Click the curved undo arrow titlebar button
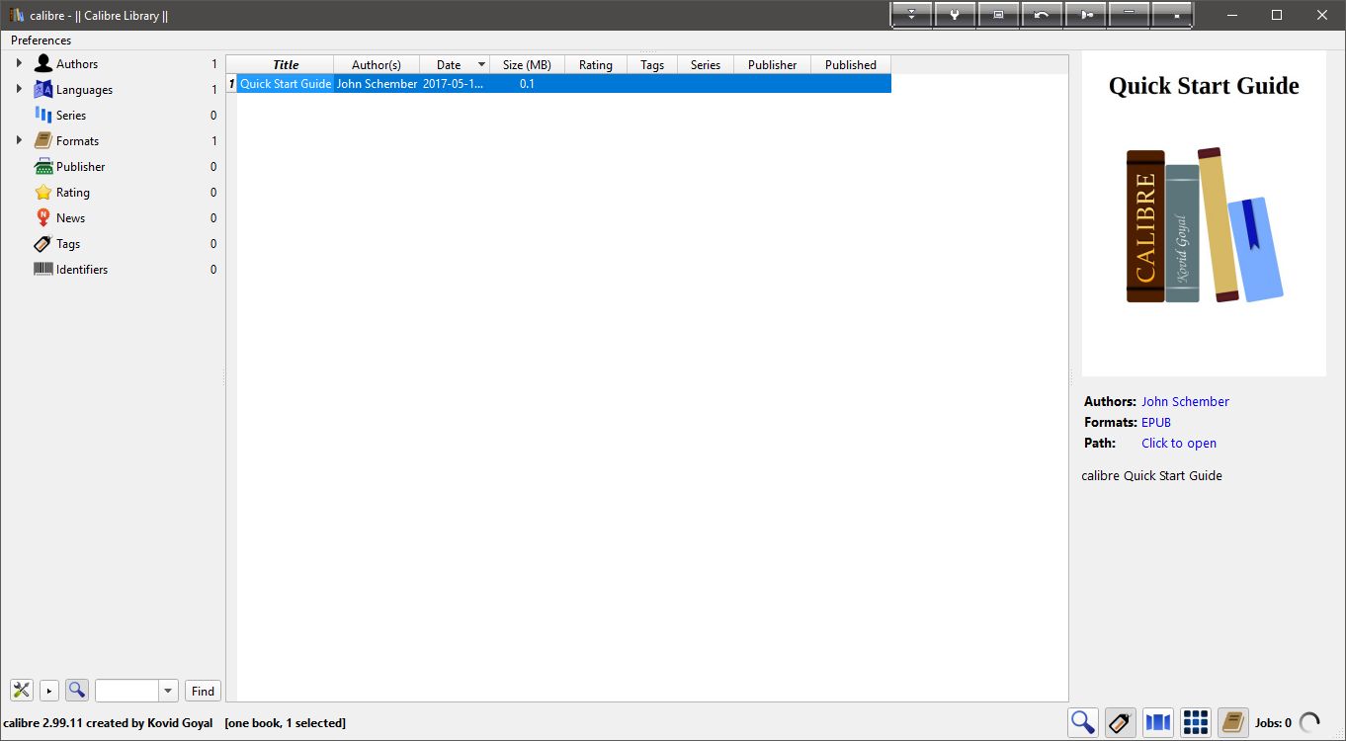Screen dimensions: 1346x741 pyautogui.click(x=1042, y=15)
